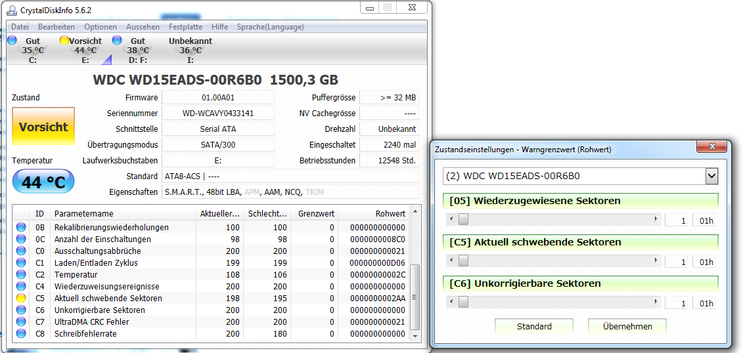Click right arrow of [C6] Unkorrigierbare slider

click(656, 302)
